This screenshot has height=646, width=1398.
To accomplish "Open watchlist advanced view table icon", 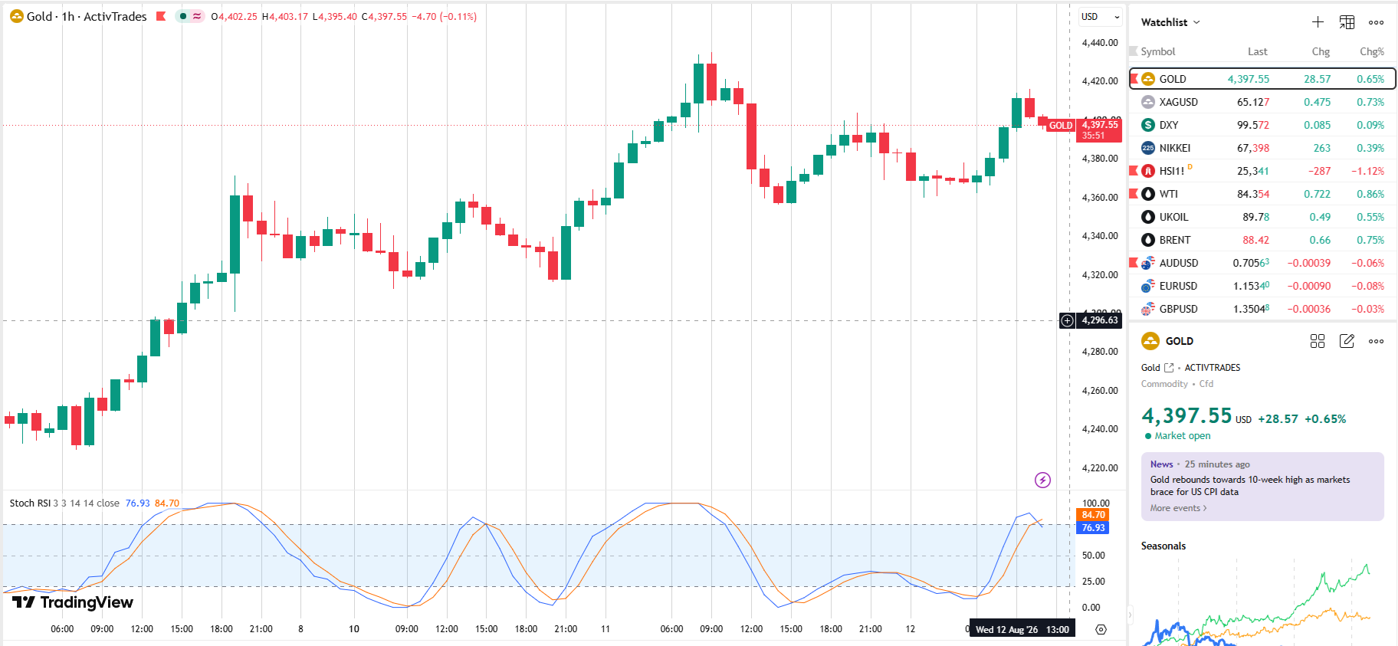I will pyautogui.click(x=1347, y=22).
